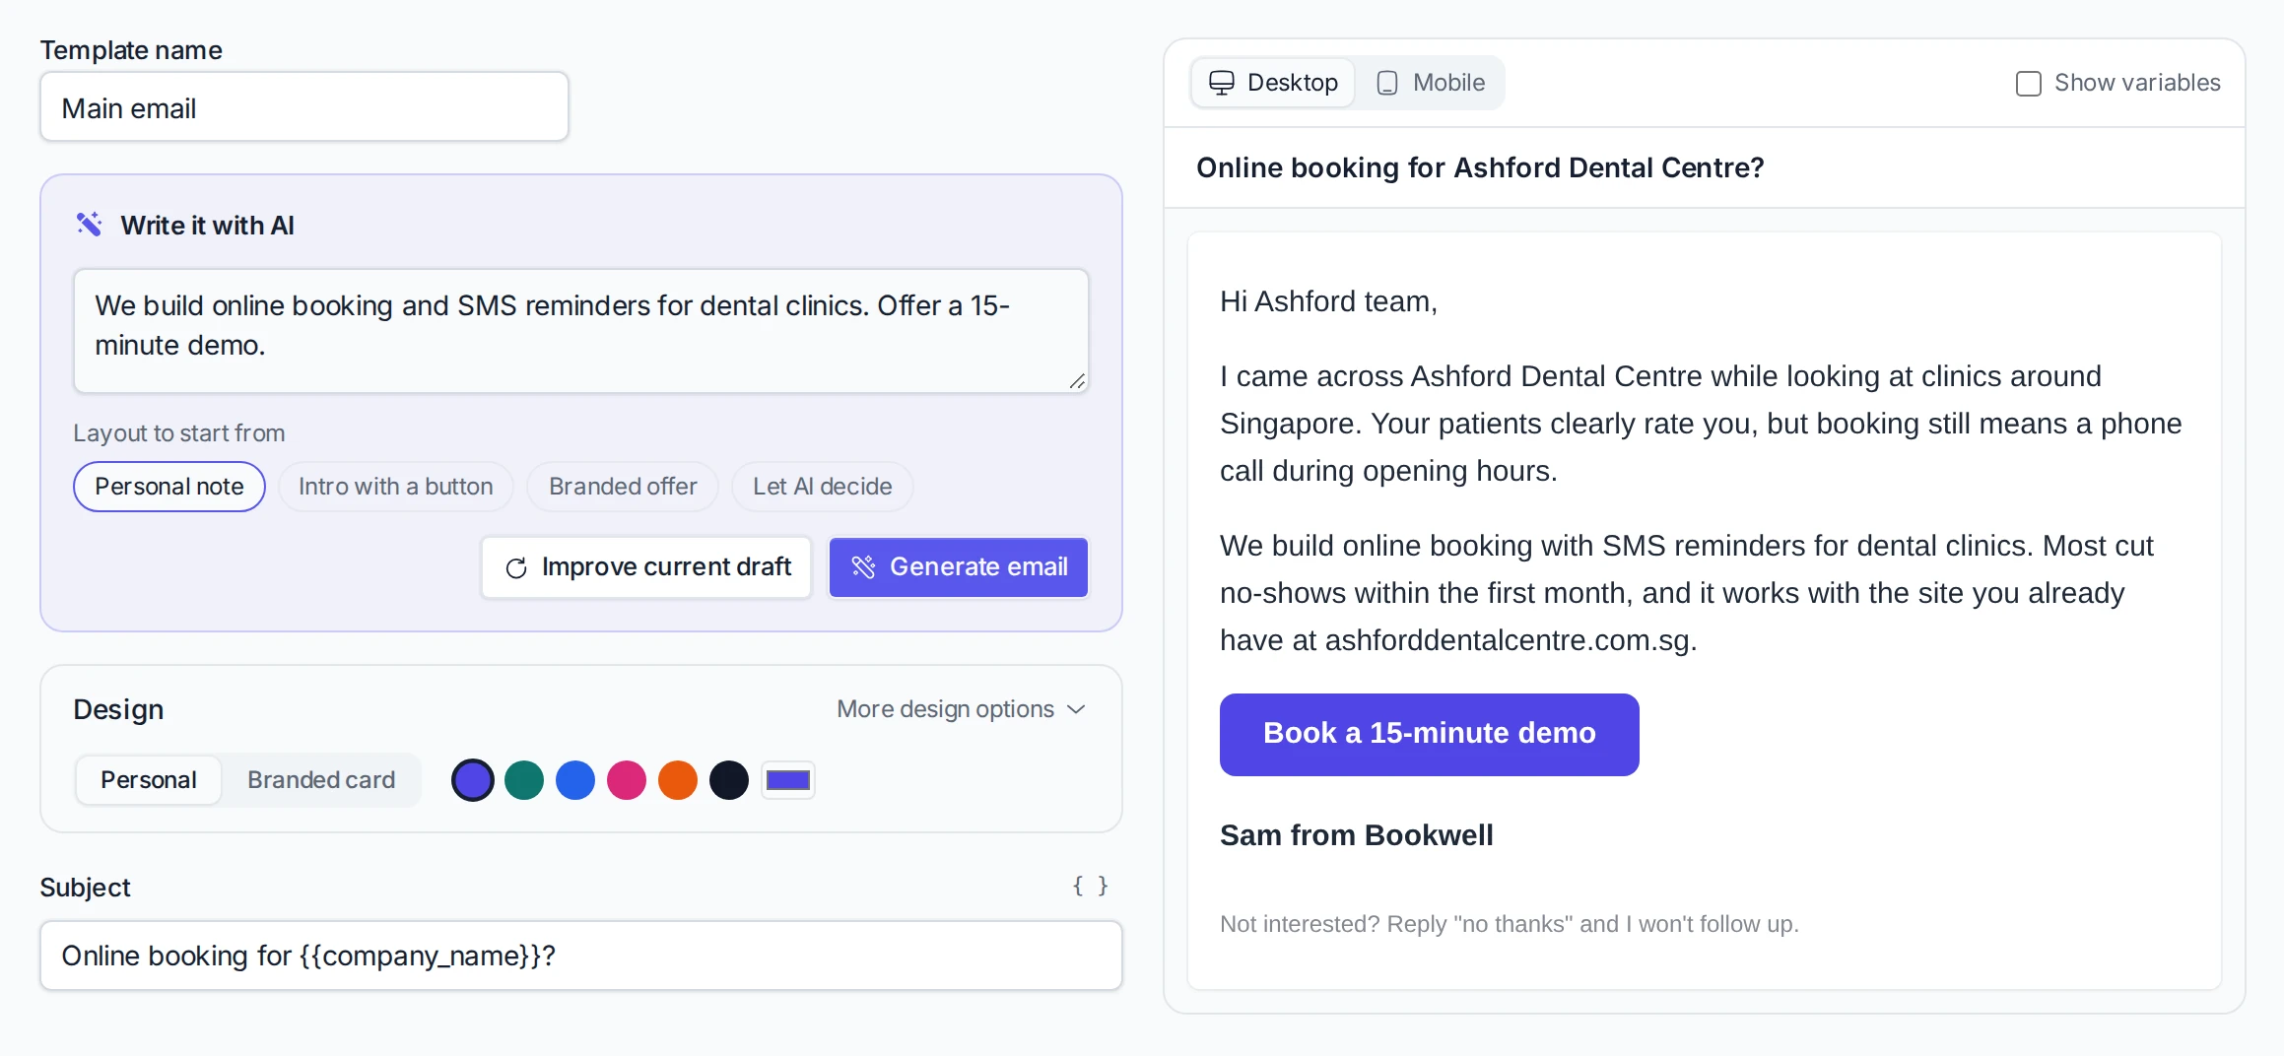Click the preview subject 'Online booking for Ashford Dental Centre?'
Screen dimensions: 2284x1056
tap(1480, 167)
